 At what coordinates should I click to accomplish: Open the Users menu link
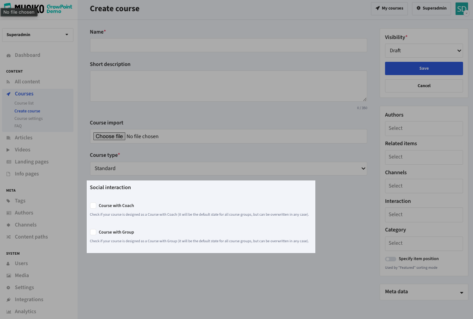click(x=21, y=263)
